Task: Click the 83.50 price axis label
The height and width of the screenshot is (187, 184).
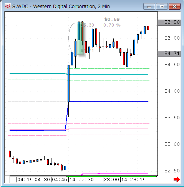Action: 172,118
